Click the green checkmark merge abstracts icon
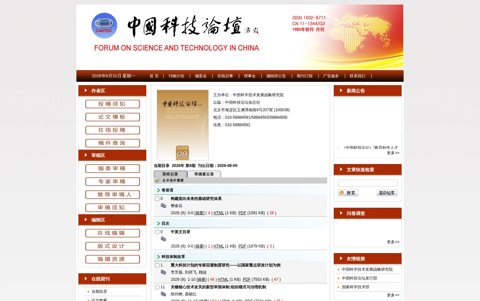Viewport: 480px width, 301px height. [157, 180]
